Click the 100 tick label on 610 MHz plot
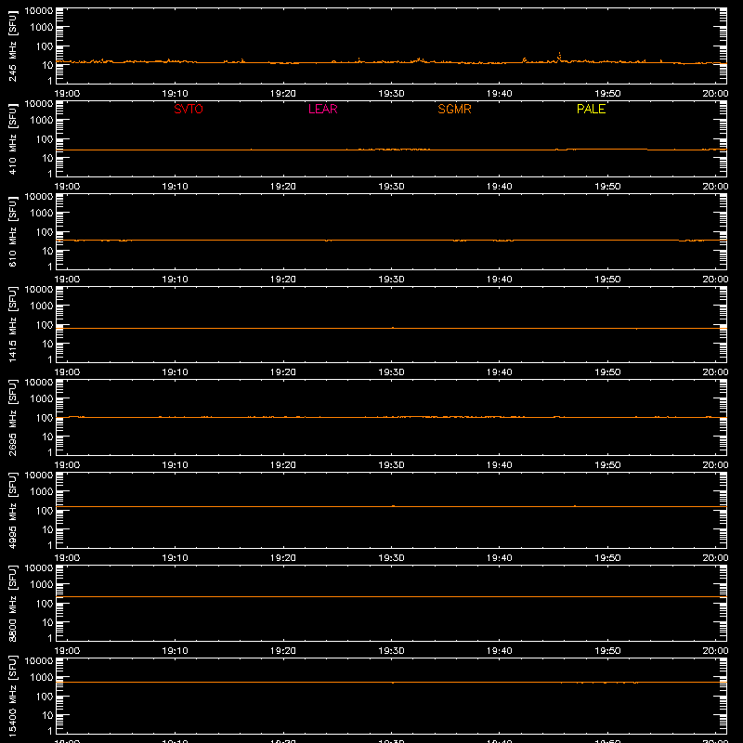743x743 pixels. coord(45,232)
